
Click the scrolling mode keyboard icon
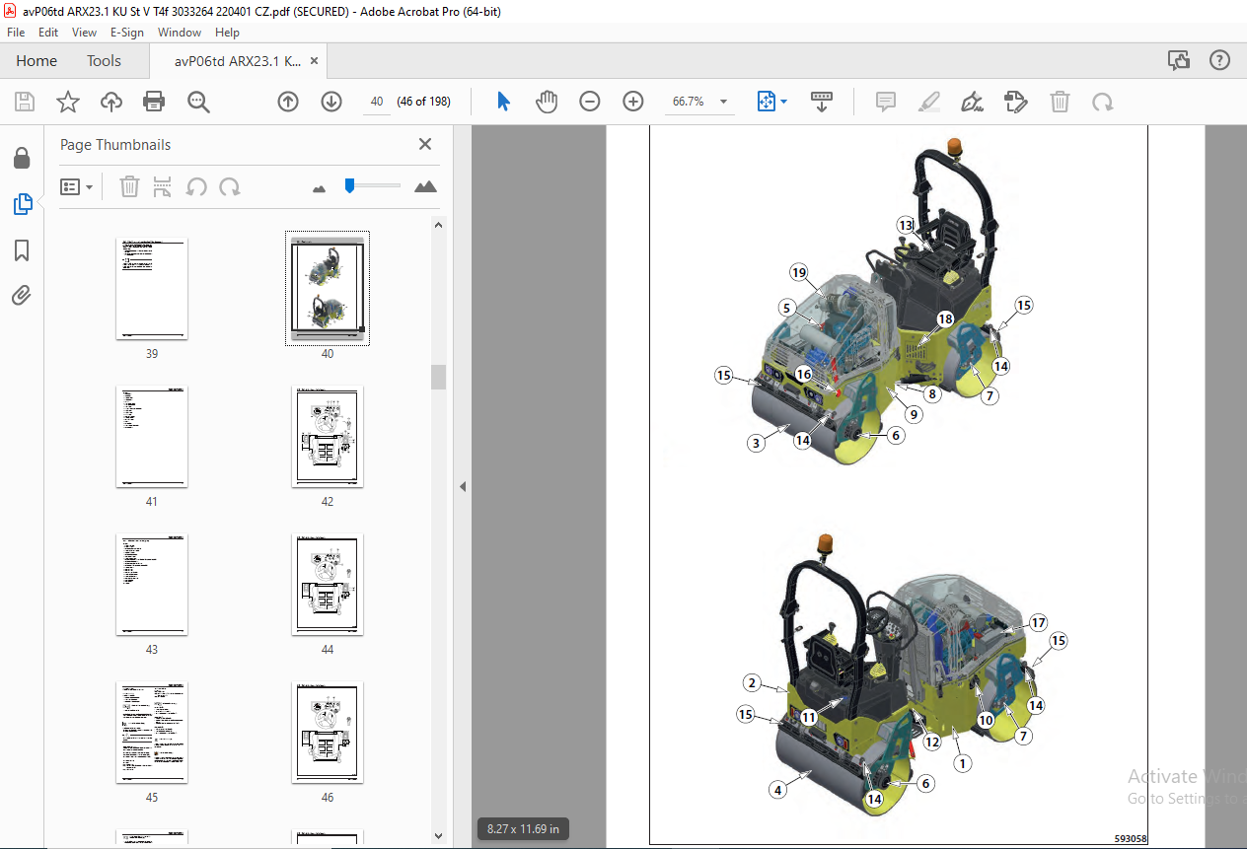pyautogui.click(x=822, y=102)
